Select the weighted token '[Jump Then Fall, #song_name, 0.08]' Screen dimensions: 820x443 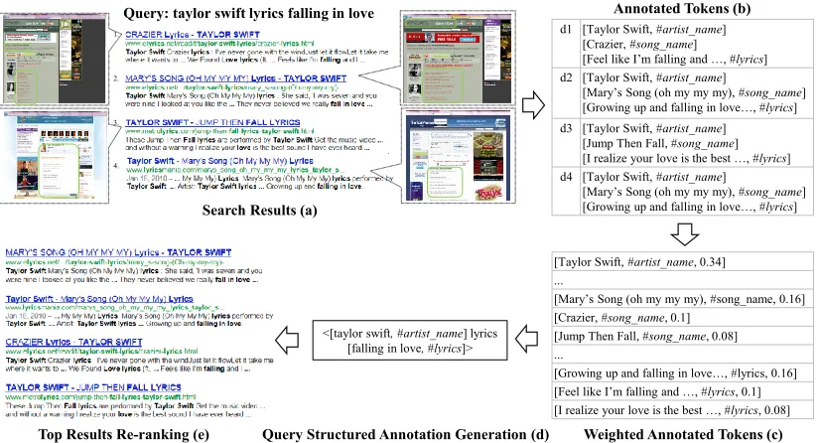coord(682,336)
